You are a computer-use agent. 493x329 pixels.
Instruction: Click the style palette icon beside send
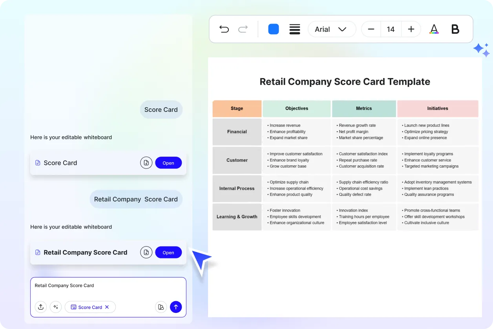coord(161,307)
